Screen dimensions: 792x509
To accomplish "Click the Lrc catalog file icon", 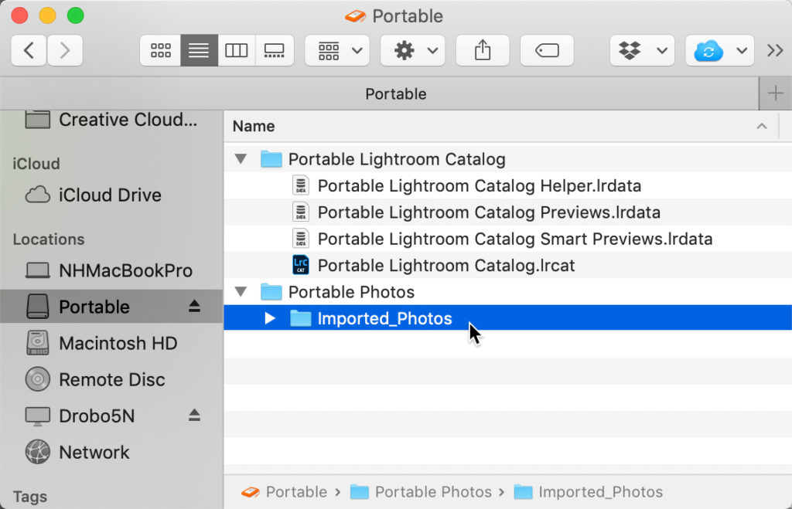I will 301,265.
